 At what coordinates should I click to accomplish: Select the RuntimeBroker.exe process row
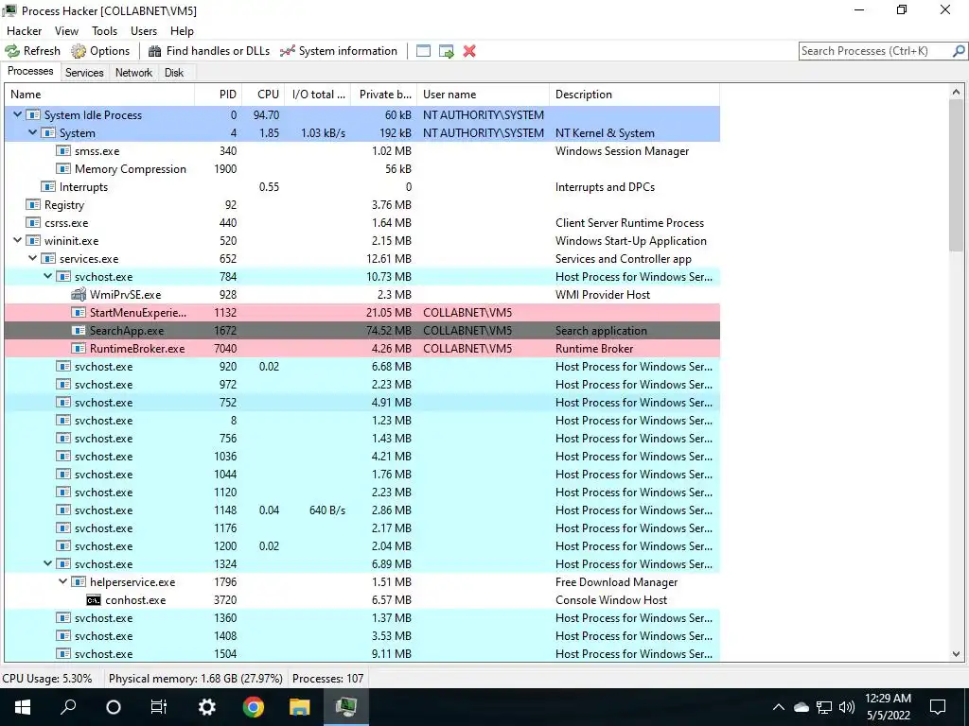point(362,349)
